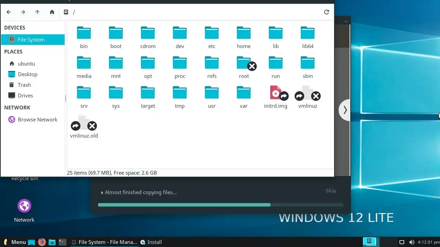Open the lib folder

click(x=276, y=38)
